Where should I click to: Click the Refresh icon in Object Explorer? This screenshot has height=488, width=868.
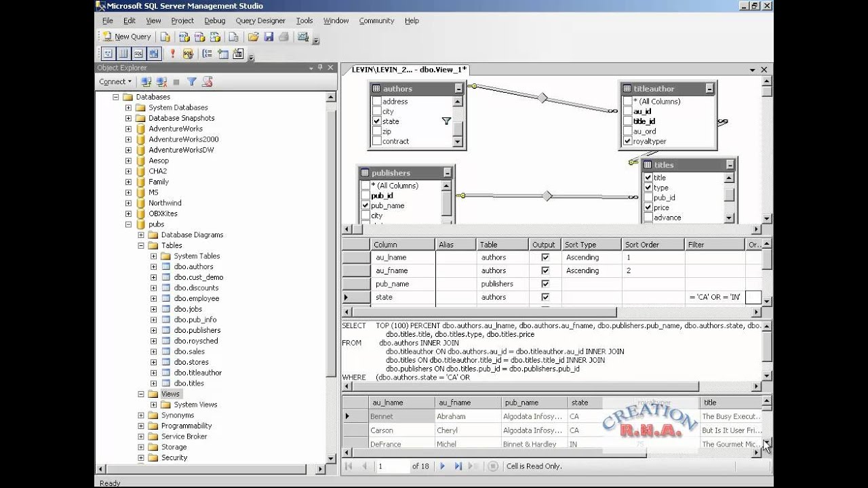(x=208, y=81)
